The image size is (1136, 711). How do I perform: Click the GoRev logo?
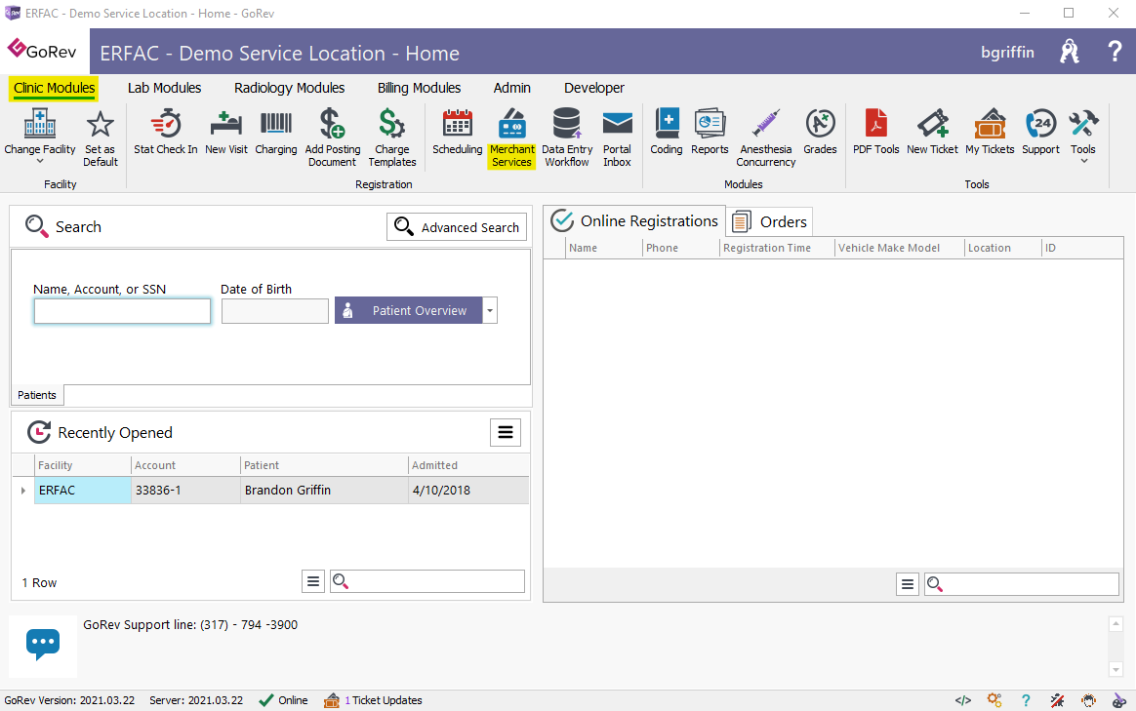click(x=42, y=50)
